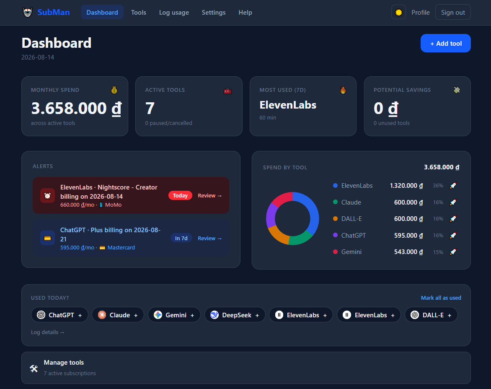Image resolution: width=491 pixels, height=389 pixels.
Task: Click the 1.320.000 ₫ ElevenLabs amount
Action: [406, 185]
